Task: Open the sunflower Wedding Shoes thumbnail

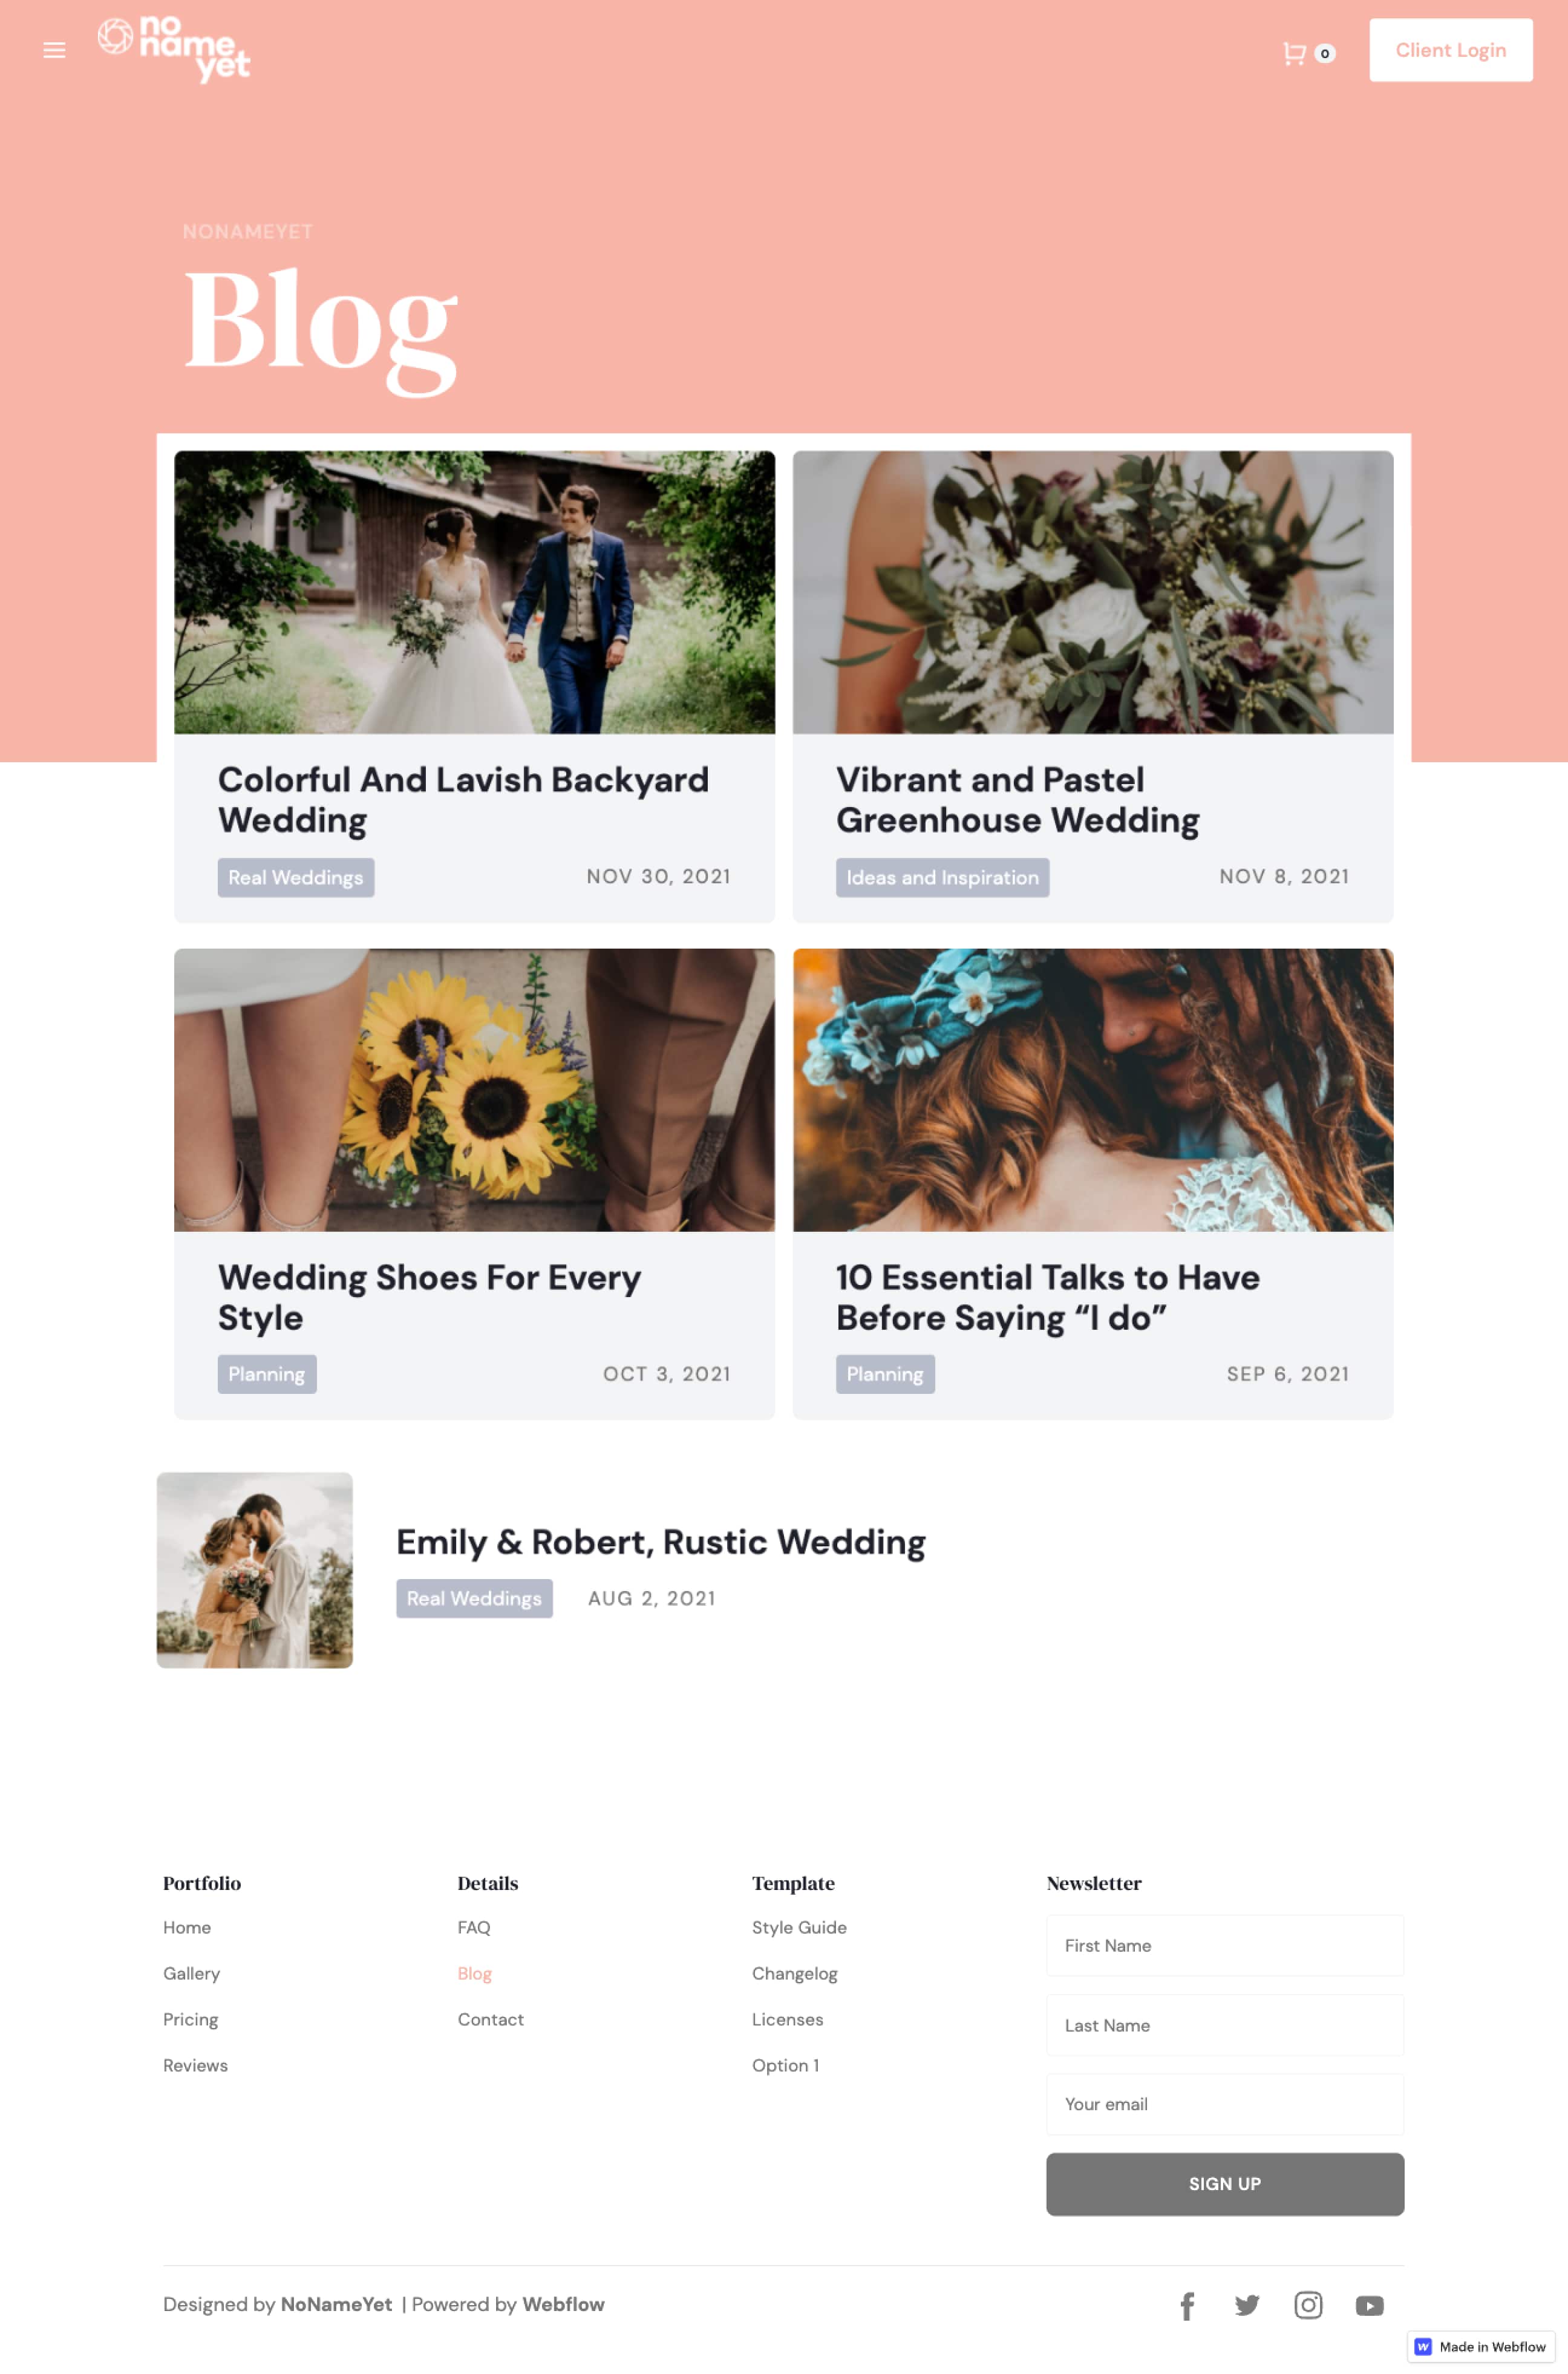Action: 474,1090
